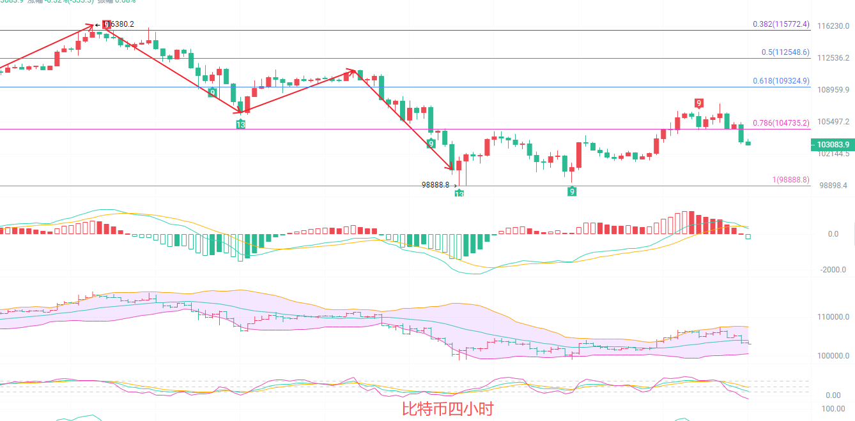The image size is (855, 421).
Task: Click the black arrow pointing at 116380.2 high
Action: [97, 25]
